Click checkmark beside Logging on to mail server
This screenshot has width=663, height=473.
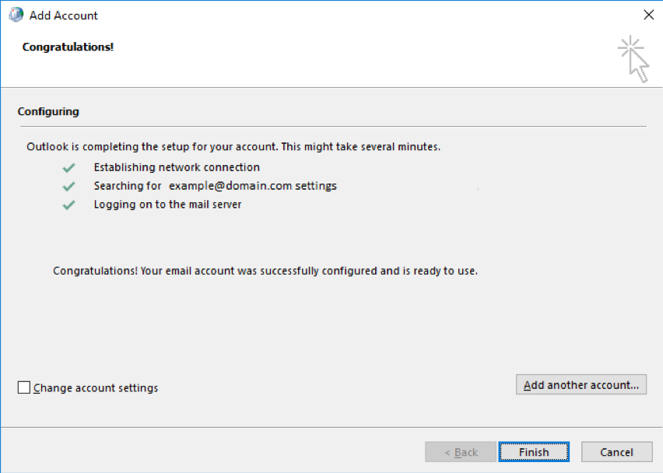pyautogui.click(x=68, y=205)
